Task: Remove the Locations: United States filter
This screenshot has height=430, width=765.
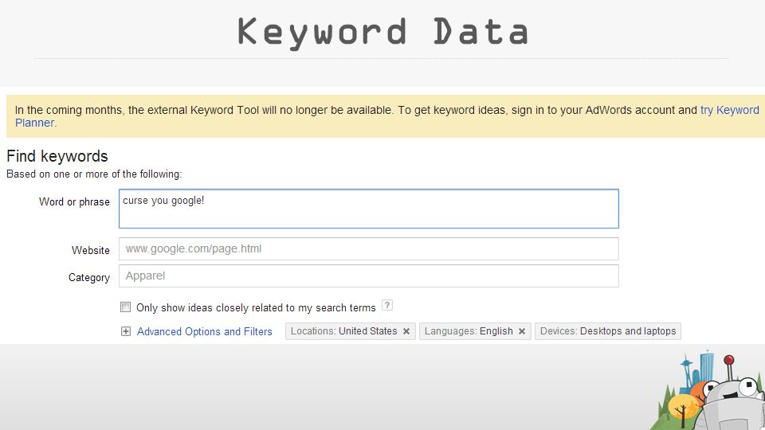Action: [406, 331]
